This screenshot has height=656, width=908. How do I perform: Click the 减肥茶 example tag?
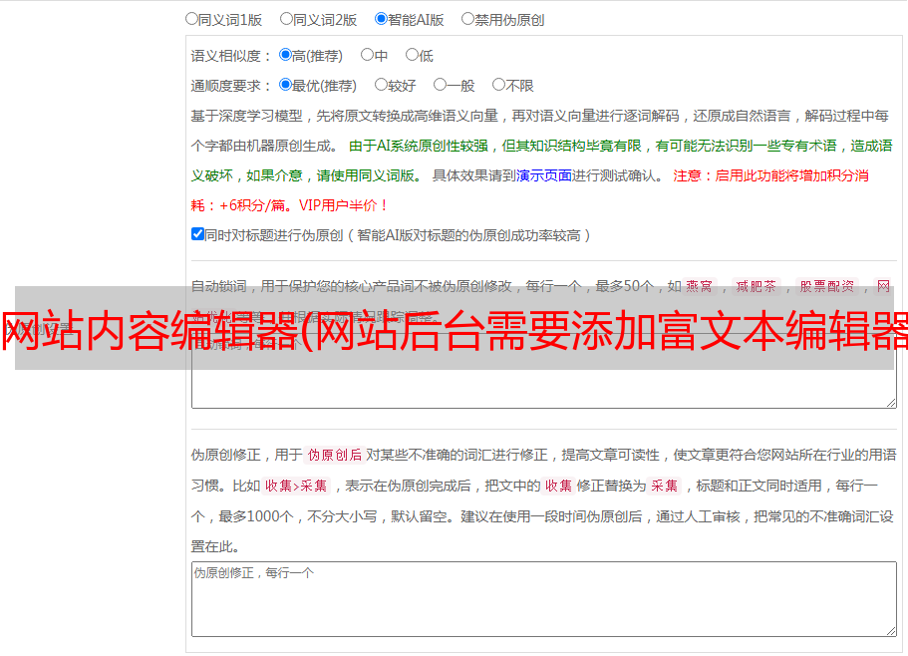pos(756,286)
